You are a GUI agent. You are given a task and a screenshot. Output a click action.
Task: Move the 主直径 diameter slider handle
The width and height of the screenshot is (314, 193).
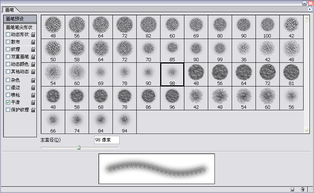(79, 147)
